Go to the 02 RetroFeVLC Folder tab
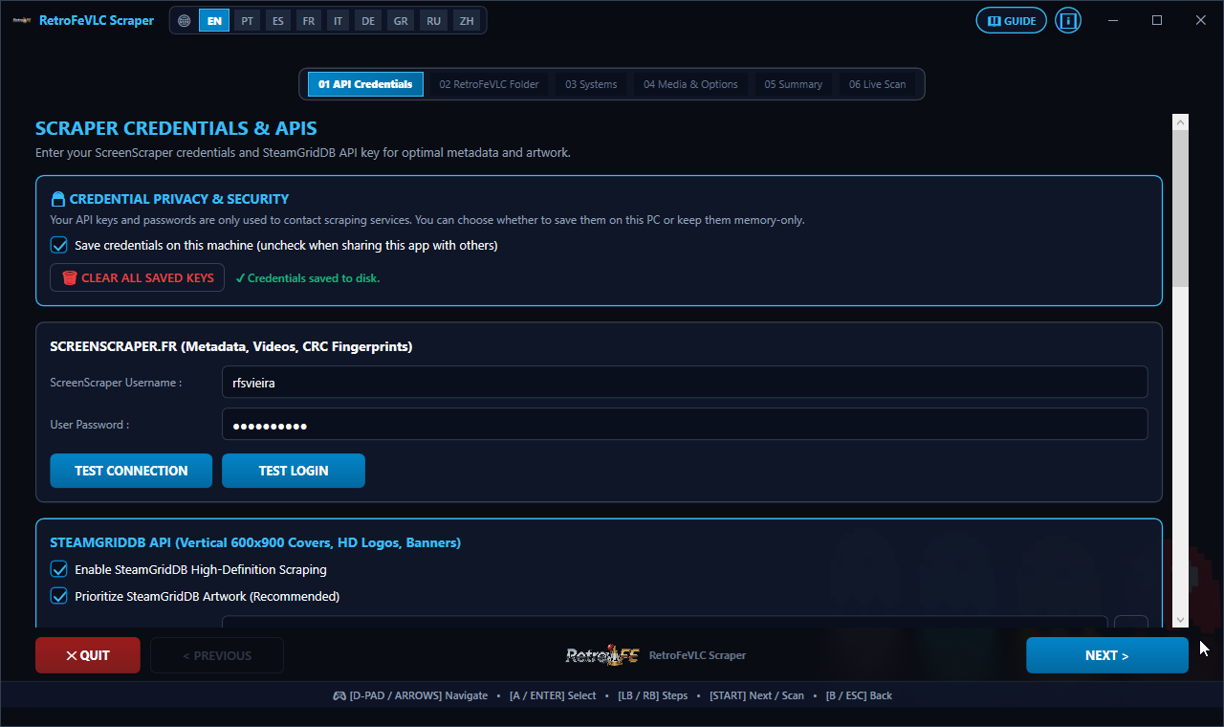1224x727 pixels. (490, 84)
